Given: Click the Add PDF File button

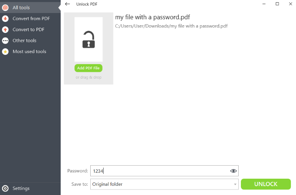Looking at the screenshot, I should pos(88,68).
